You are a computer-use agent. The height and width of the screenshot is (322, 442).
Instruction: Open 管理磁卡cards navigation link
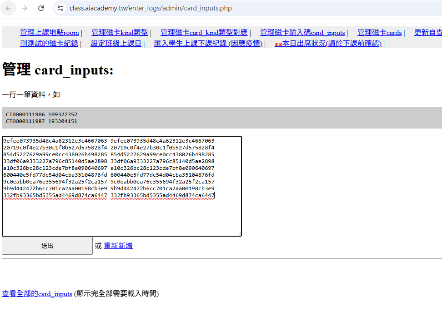point(379,33)
